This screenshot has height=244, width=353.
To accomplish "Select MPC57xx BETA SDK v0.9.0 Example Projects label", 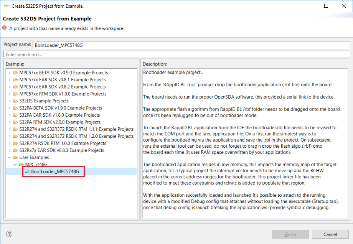I will [63, 73].
